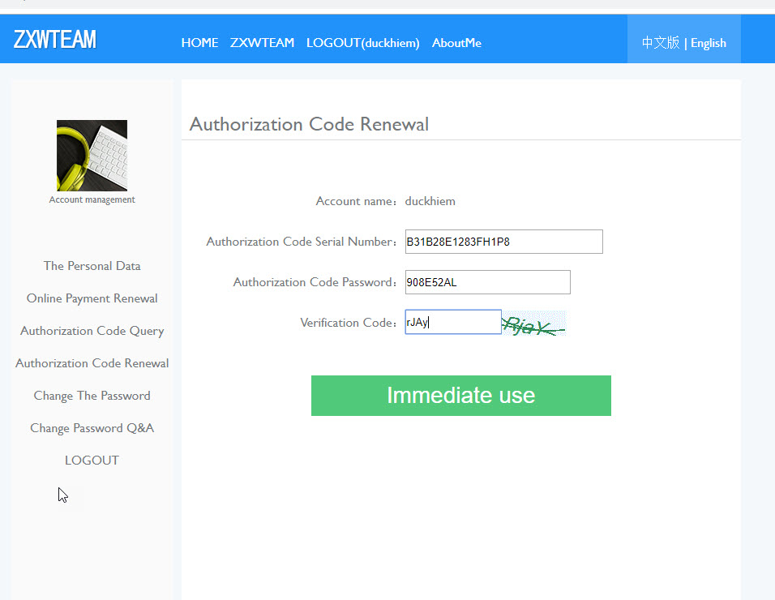Screen dimensions: 775x600
Task: Click the ZXWTEAM logo in the header
Action: 54,38
